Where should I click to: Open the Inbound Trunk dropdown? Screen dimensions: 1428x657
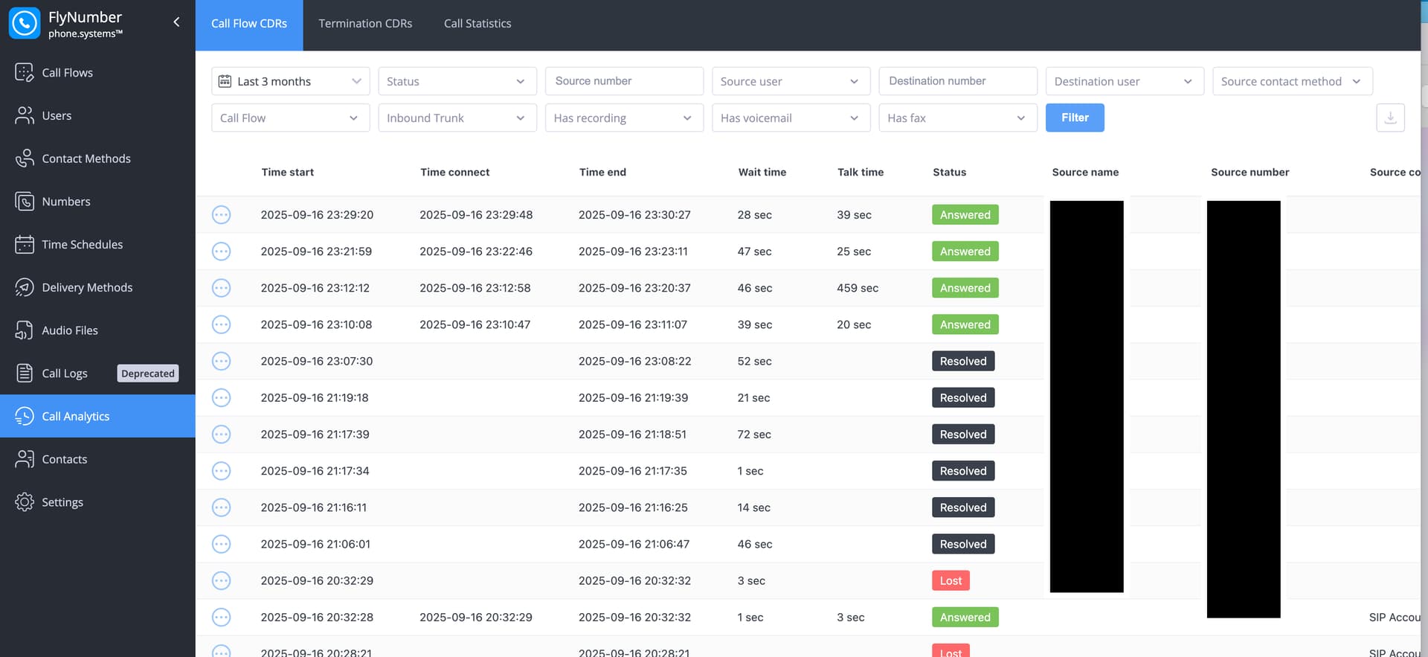coord(457,118)
